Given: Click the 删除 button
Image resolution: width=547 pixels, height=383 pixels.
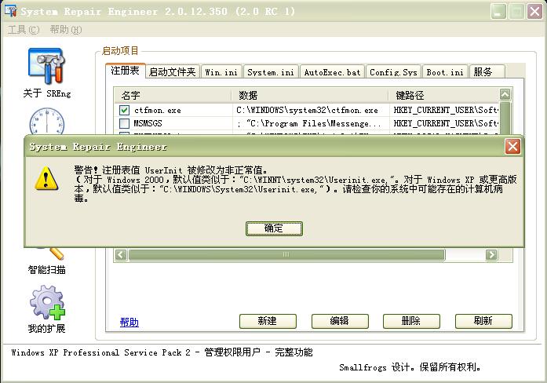Looking at the screenshot, I should point(411,321).
